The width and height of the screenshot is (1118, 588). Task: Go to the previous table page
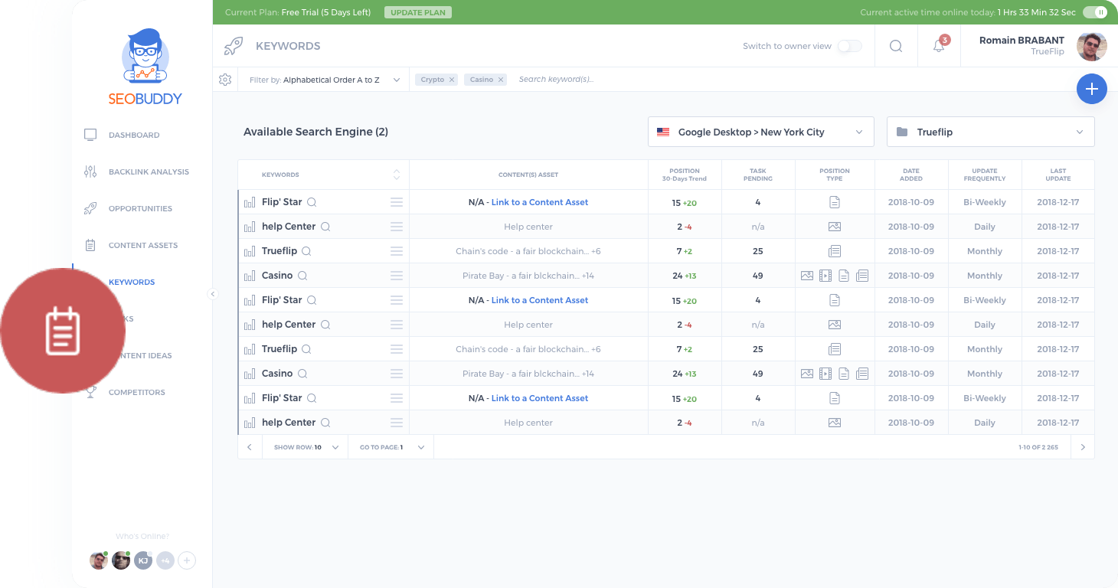[250, 447]
